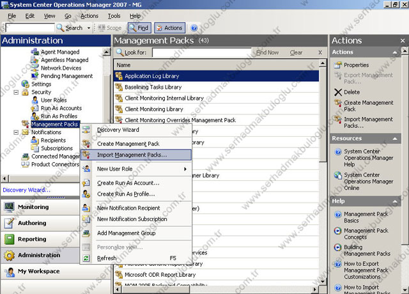
Task: Open the Search dropdown arrow
Action: coord(89,28)
